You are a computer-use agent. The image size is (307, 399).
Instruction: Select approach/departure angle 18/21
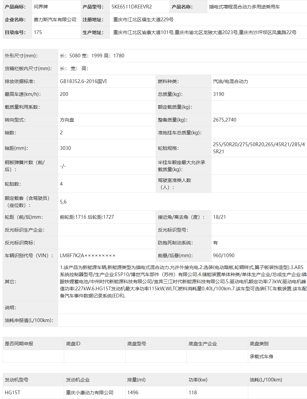[x=219, y=217]
